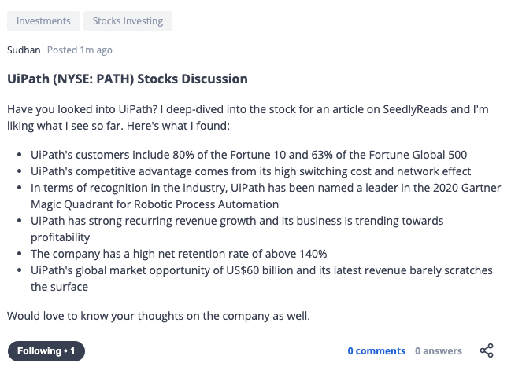
Task: Toggle the Following button
Action: tap(46, 351)
